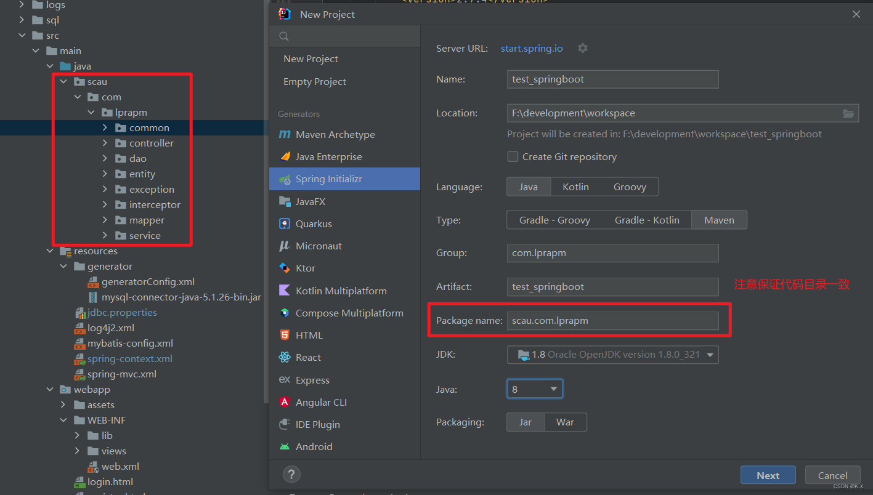
Task: Select Kotlin Multiplatform generator entry
Action: (x=344, y=291)
